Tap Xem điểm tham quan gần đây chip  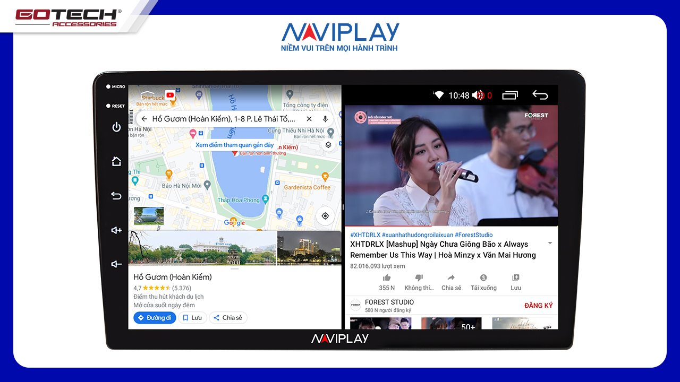point(234,145)
